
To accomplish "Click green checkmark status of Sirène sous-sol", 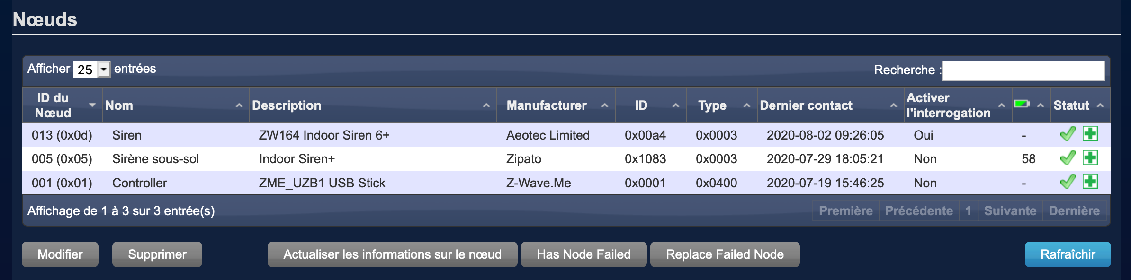I will 1068,157.
